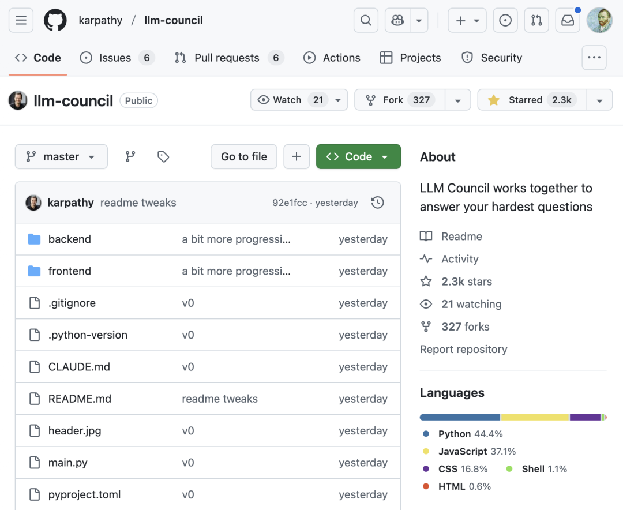The height and width of the screenshot is (510, 623).
Task: Switch to the Projects tab
Action: click(411, 58)
